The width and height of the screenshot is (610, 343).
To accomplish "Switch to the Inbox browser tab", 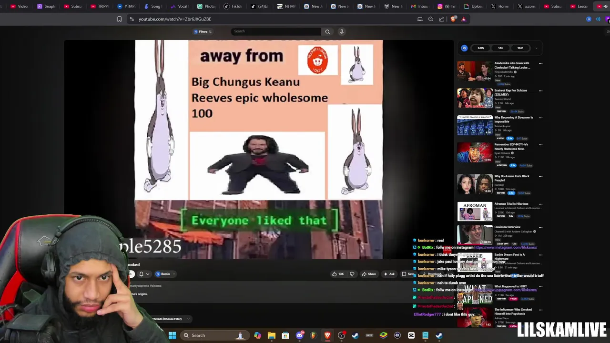I will point(419,6).
